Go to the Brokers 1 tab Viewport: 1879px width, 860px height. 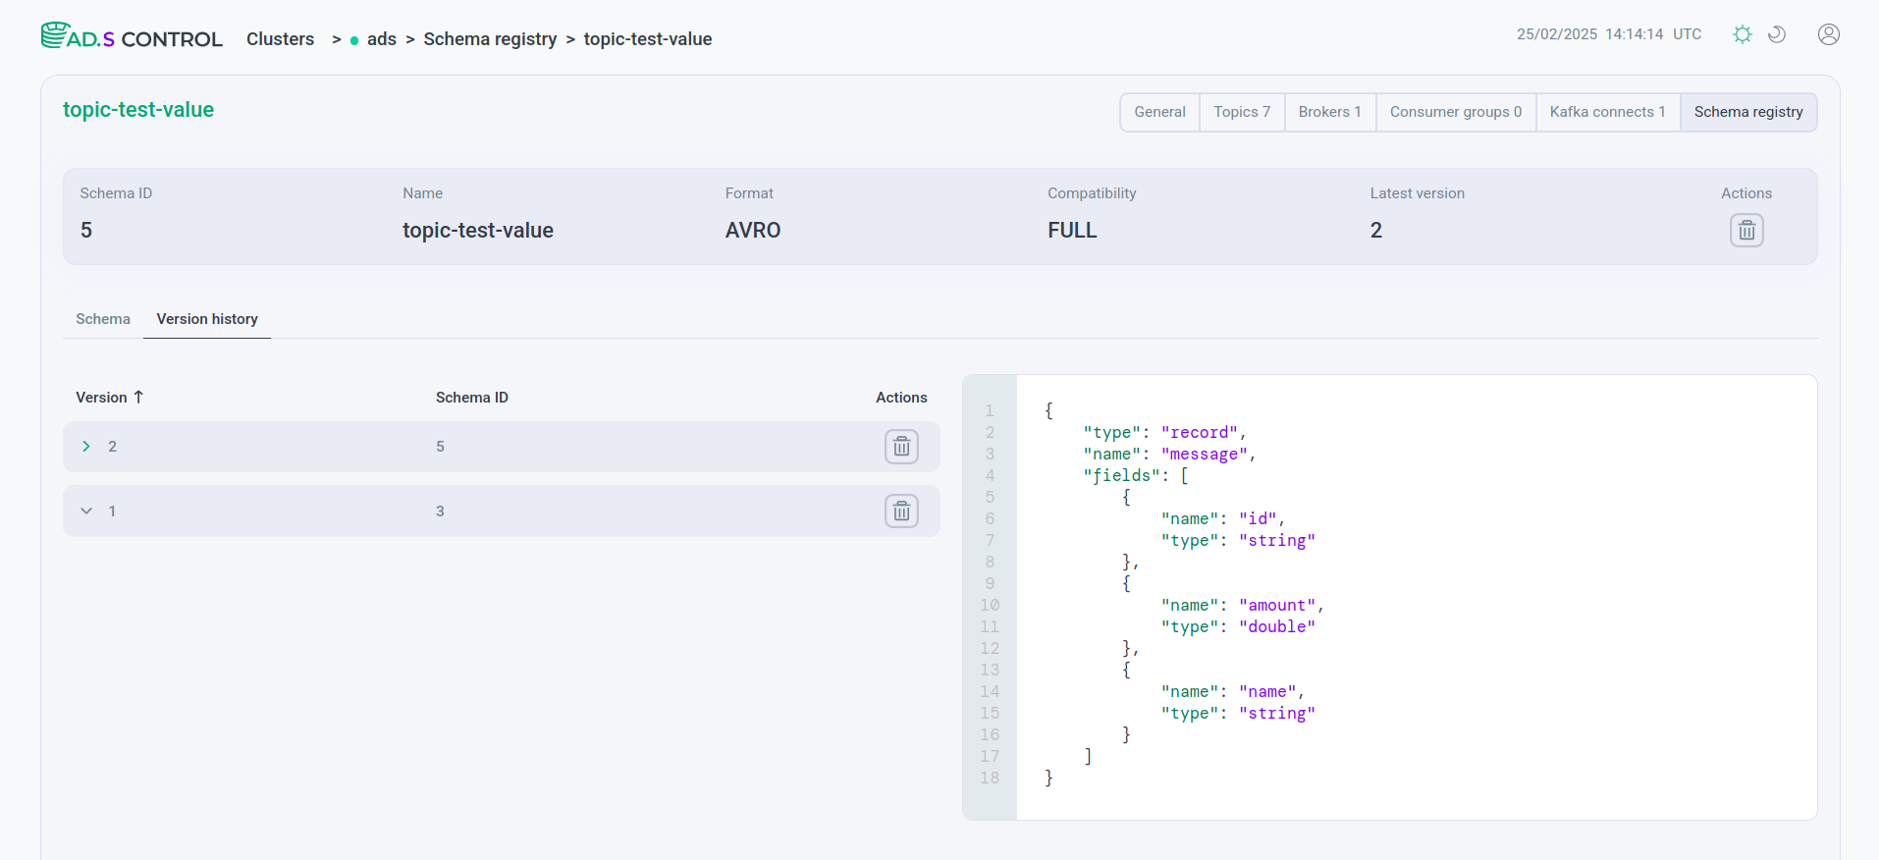(x=1329, y=112)
